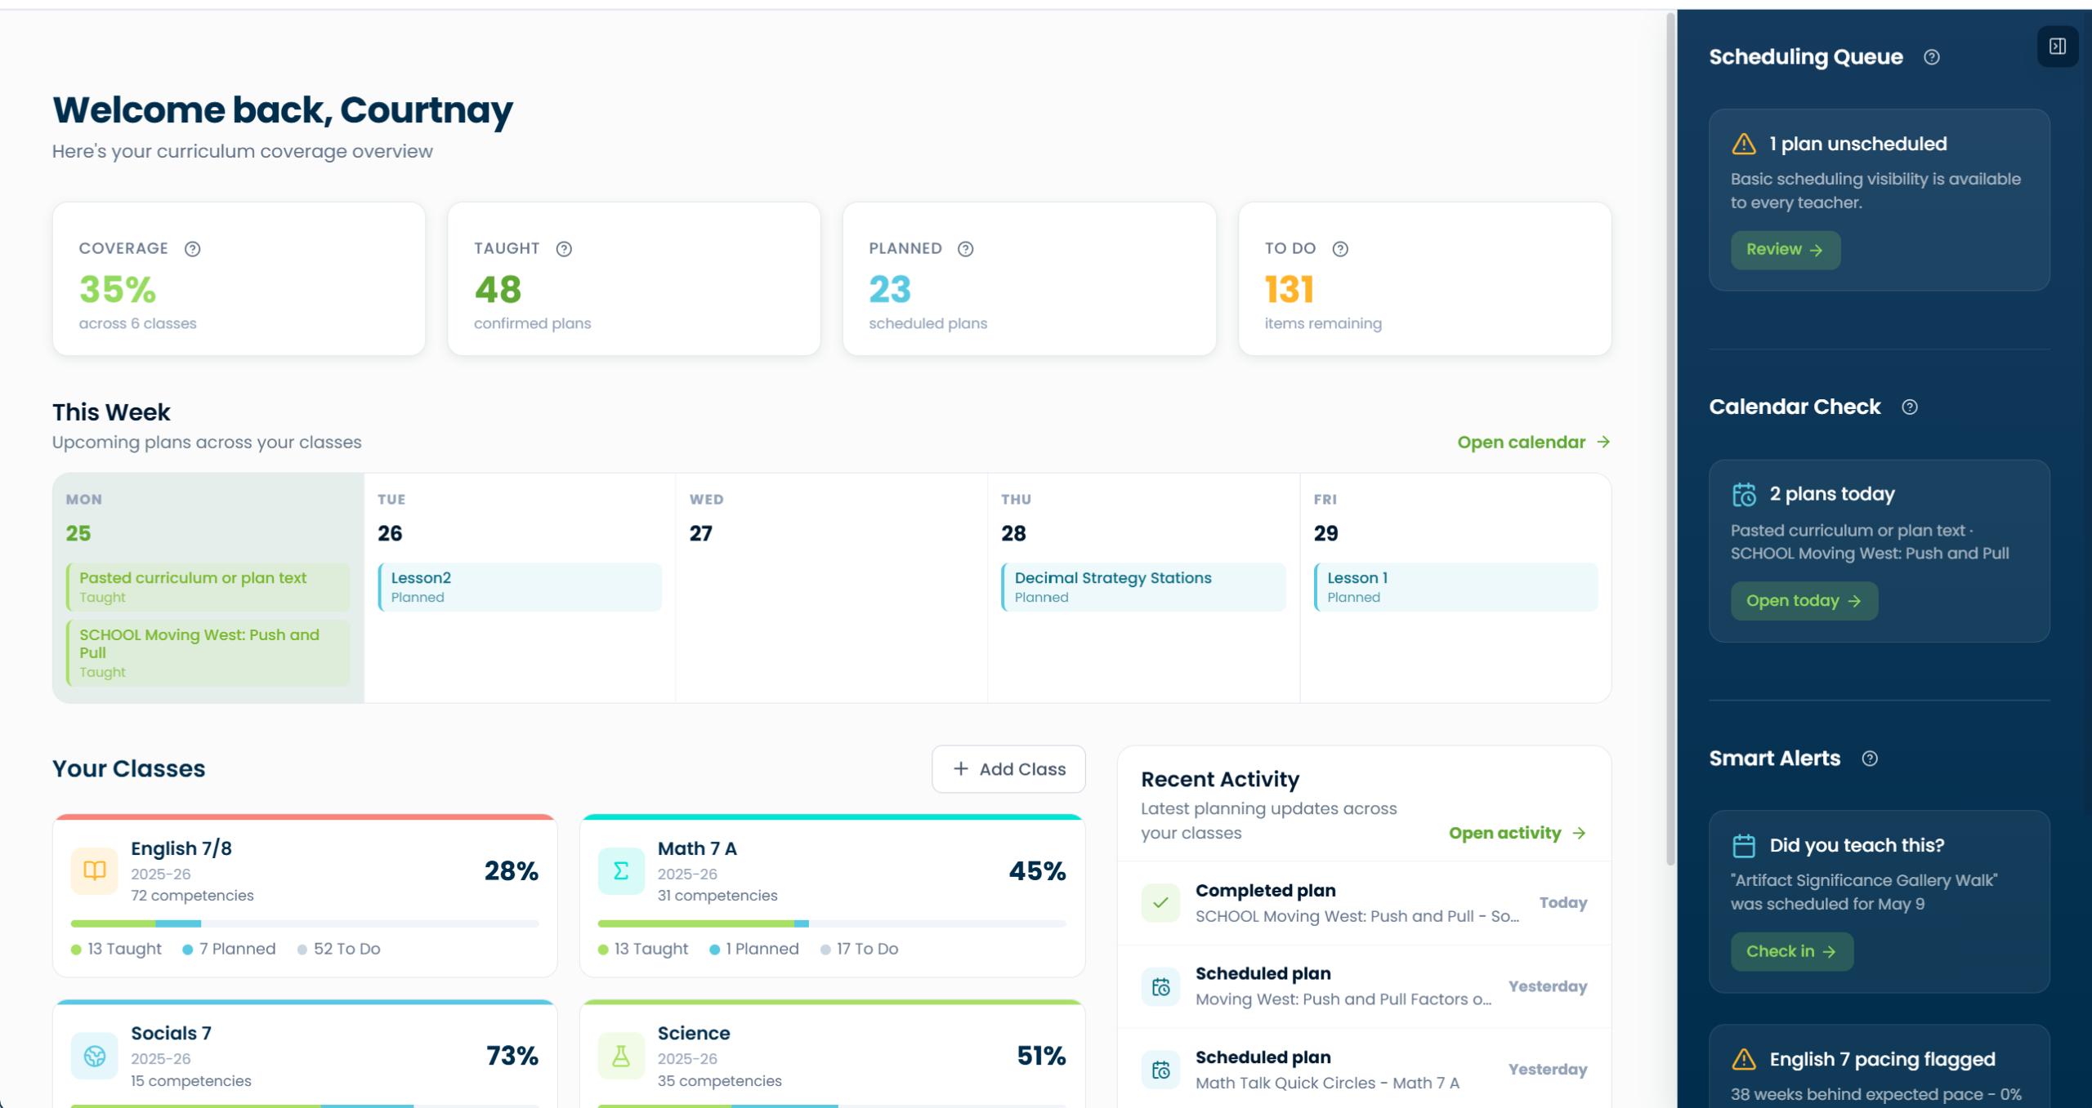The image size is (2092, 1108).
Task: Click Review button on unscheduled plan
Action: tap(1786, 250)
